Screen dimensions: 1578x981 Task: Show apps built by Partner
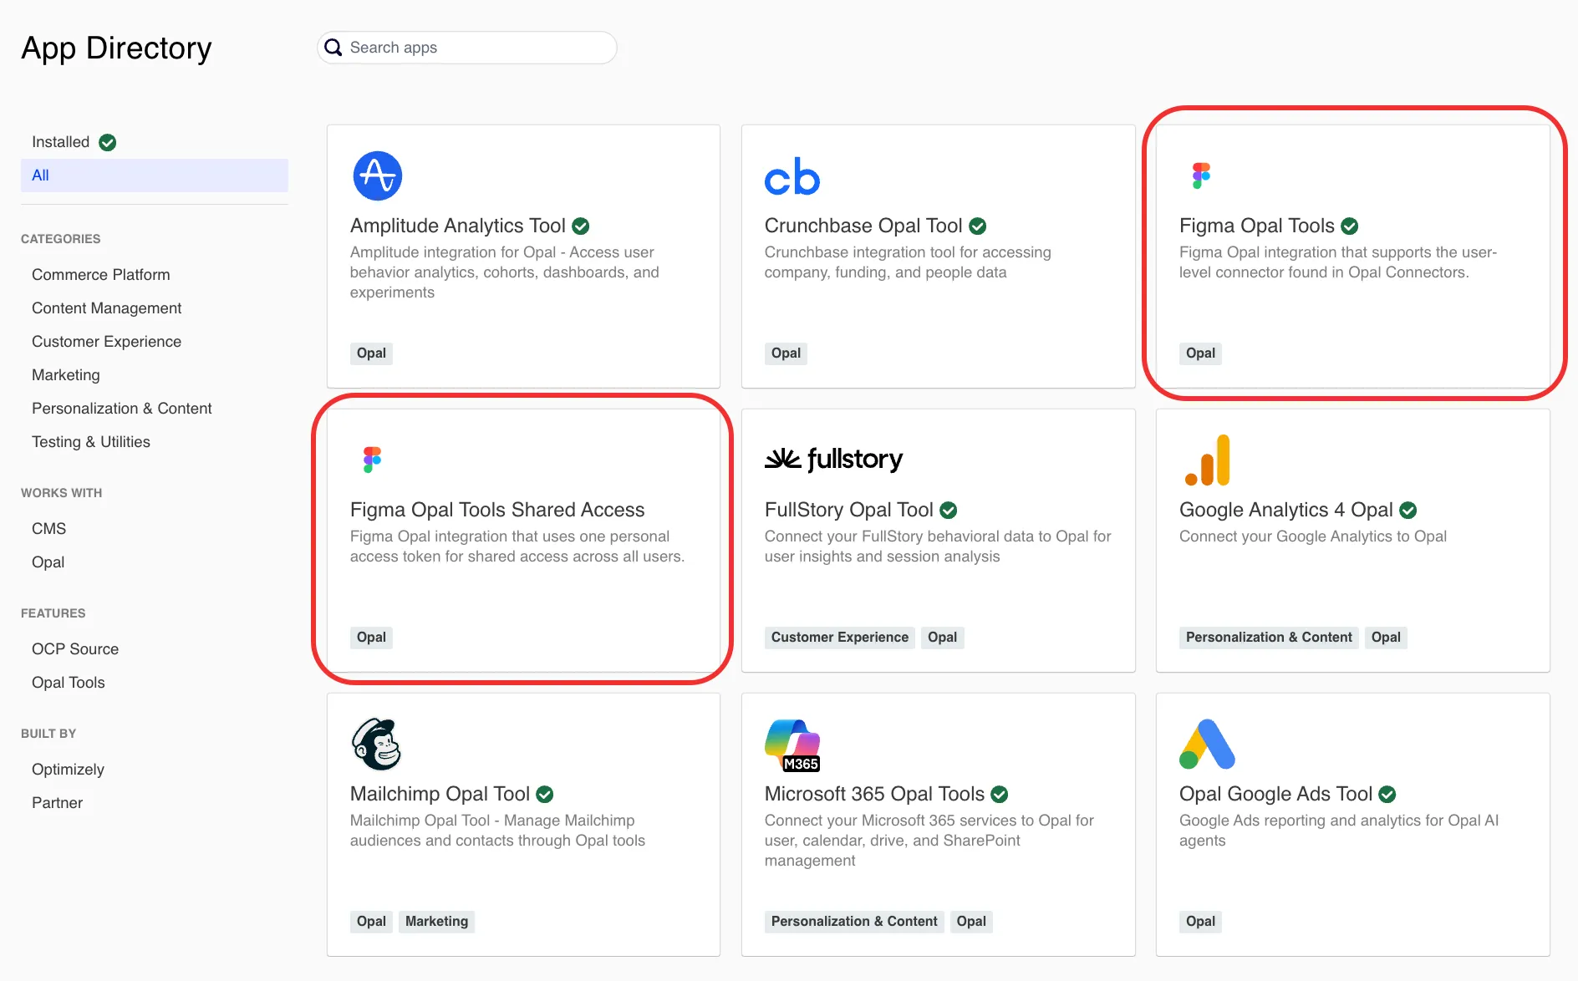click(x=58, y=803)
